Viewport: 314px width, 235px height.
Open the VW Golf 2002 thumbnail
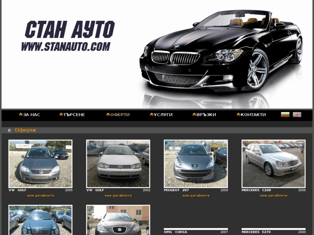(x=118, y=164)
